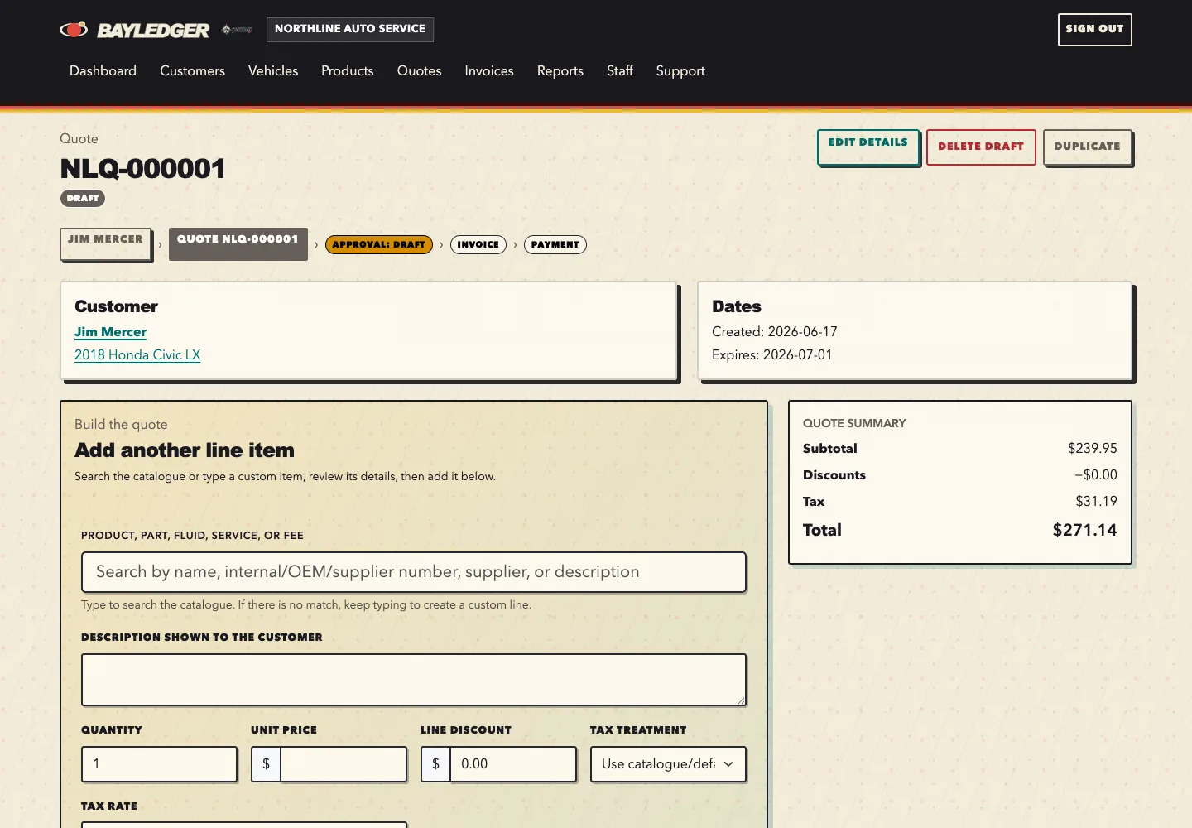Open the 2018 Honda Civic LX link
The height and width of the screenshot is (828, 1192).
pyautogui.click(x=137, y=354)
